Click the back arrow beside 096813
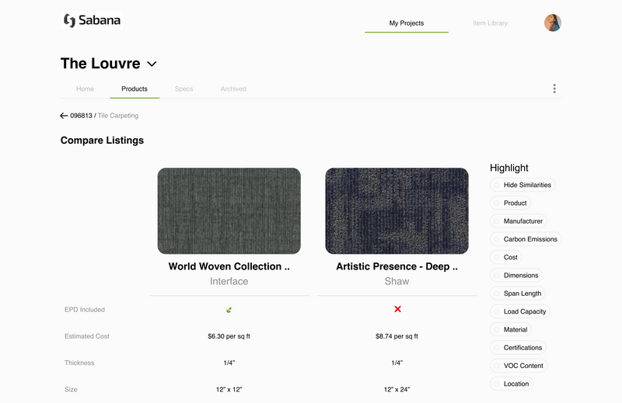This screenshot has height=403, width=622. (x=64, y=116)
